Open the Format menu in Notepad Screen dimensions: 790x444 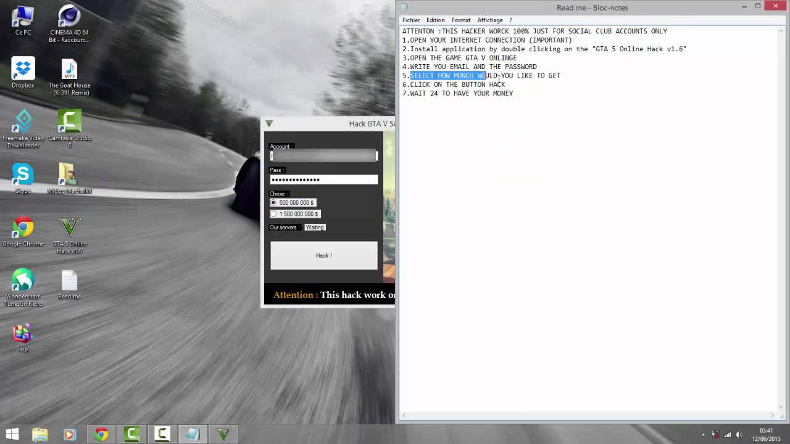click(461, 20)
